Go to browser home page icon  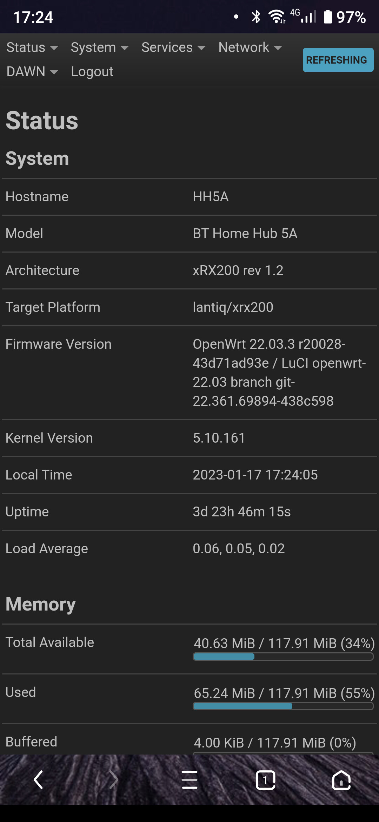click(341, 780)
